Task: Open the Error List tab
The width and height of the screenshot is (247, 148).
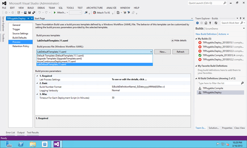Action: tap(10, 133)
